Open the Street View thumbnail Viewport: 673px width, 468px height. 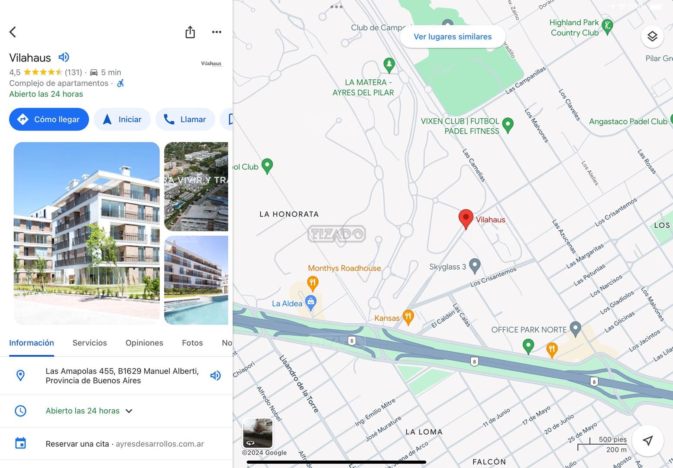point(258,433)
